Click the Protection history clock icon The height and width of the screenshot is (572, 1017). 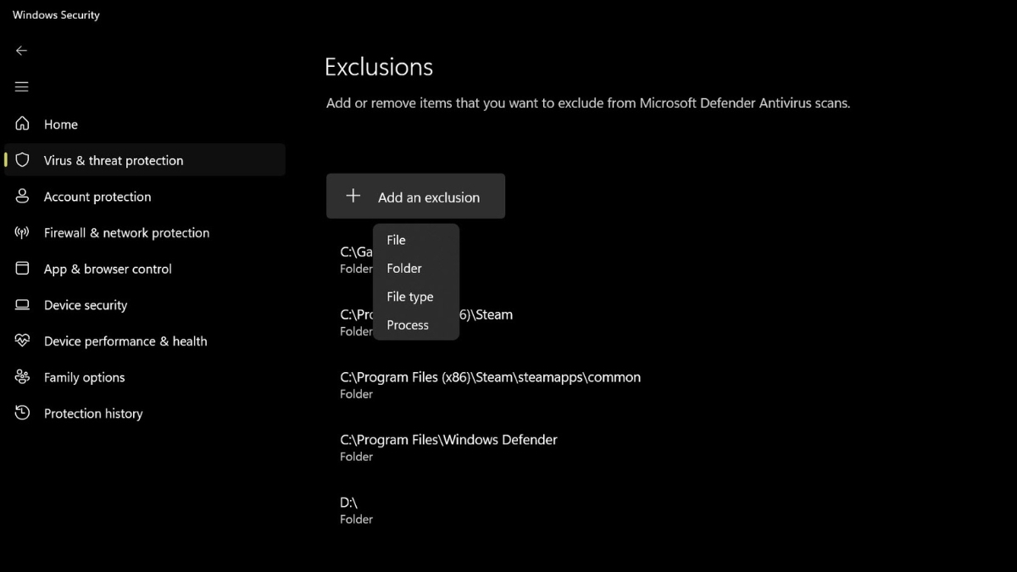tap(23, 414)
